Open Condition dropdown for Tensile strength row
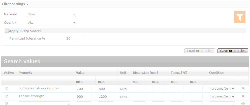 222,96
